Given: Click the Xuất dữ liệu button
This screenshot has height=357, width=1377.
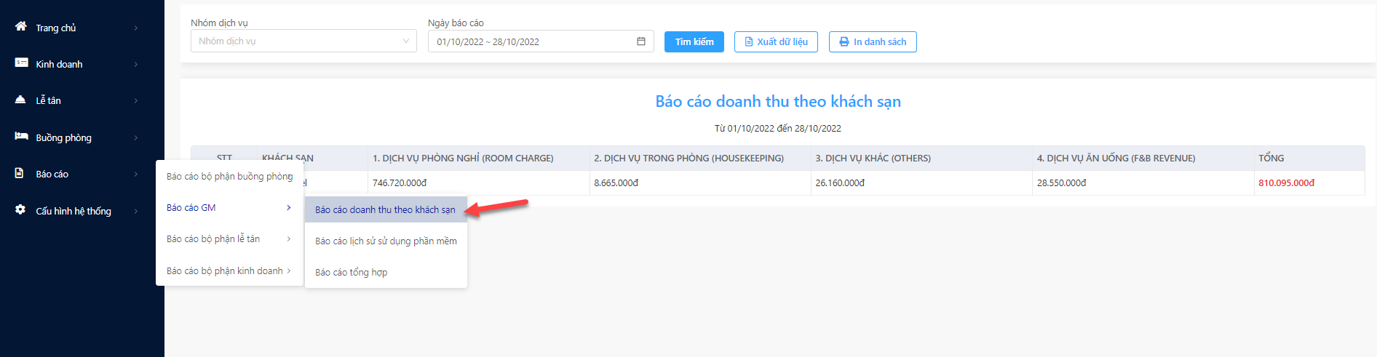Looking at the screenshot, I should 776,42.
